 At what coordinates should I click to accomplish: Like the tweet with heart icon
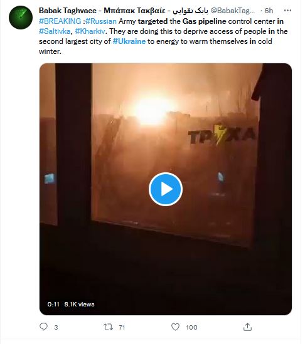175,327
